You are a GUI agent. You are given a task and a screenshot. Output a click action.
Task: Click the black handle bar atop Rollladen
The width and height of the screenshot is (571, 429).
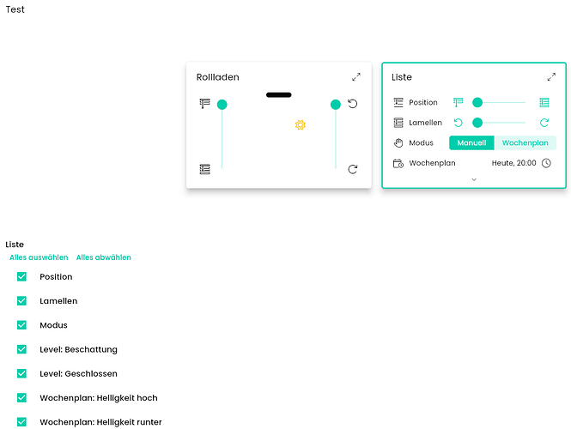(279, 94)
